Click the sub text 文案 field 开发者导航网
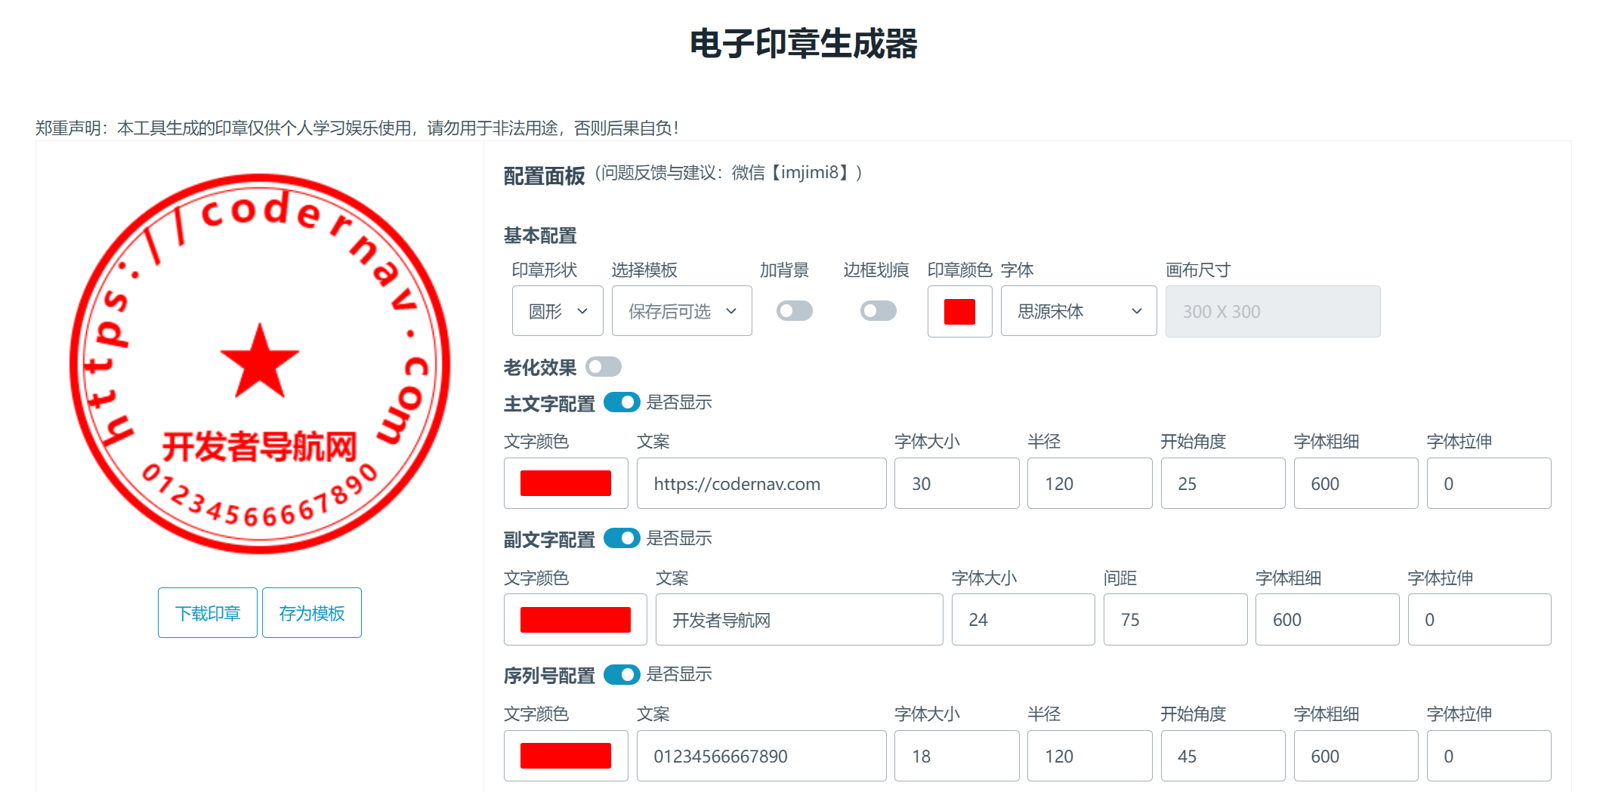The width and height of the screenshot is (1609, 792). tap(799, 620)
